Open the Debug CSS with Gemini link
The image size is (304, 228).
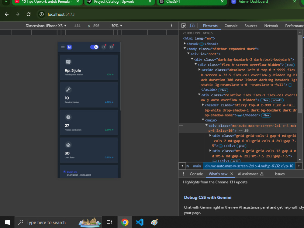[208, 197]
